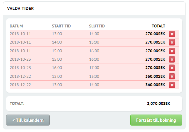The image size is (189, 132).
Task: Remove the 2018-10-11 13:00–14:00 time slot
Action: pos(172,34)
